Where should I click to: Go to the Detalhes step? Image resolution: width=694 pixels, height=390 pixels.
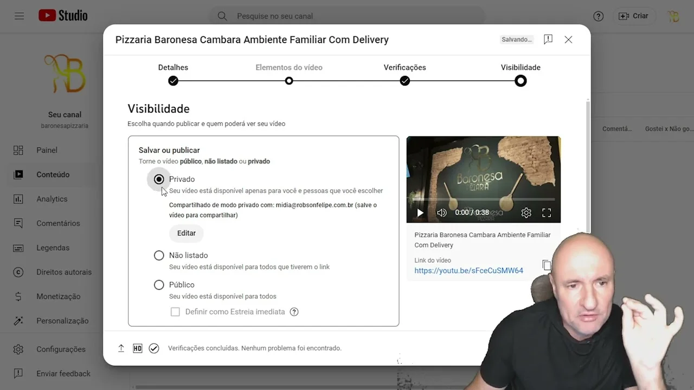pos(173,74)
